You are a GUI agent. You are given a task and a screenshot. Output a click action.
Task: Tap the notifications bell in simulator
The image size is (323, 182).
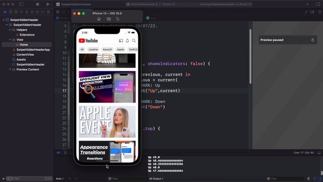[x=127, y=40]
